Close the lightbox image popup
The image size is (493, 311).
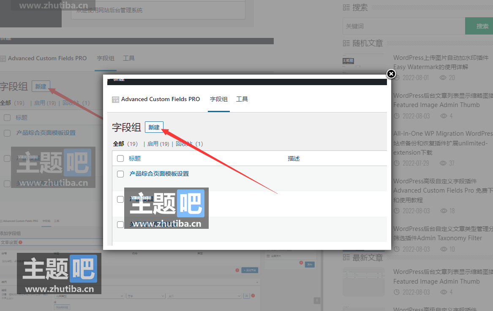pyautogui.click(x=391, y=74)
